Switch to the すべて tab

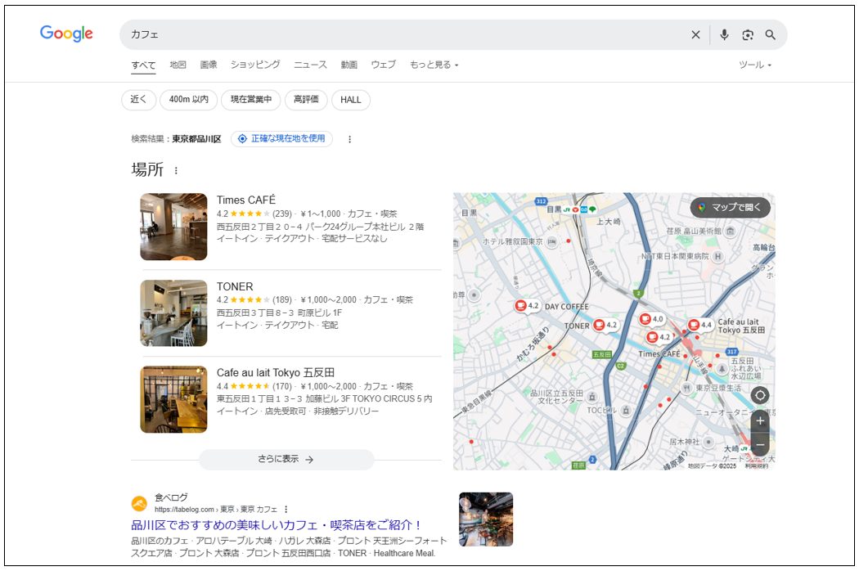click(x=143, y=65)
